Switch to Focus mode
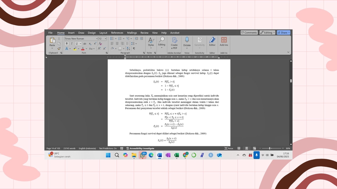The width and height of the screenshot is (337, 189). coord(229,148)
